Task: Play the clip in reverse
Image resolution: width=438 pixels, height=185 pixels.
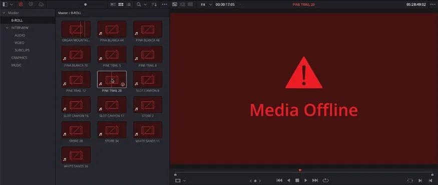Action: tap(289, 180)
